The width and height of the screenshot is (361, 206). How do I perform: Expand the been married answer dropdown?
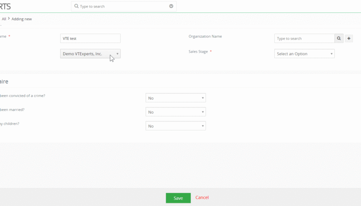(176, 112)
